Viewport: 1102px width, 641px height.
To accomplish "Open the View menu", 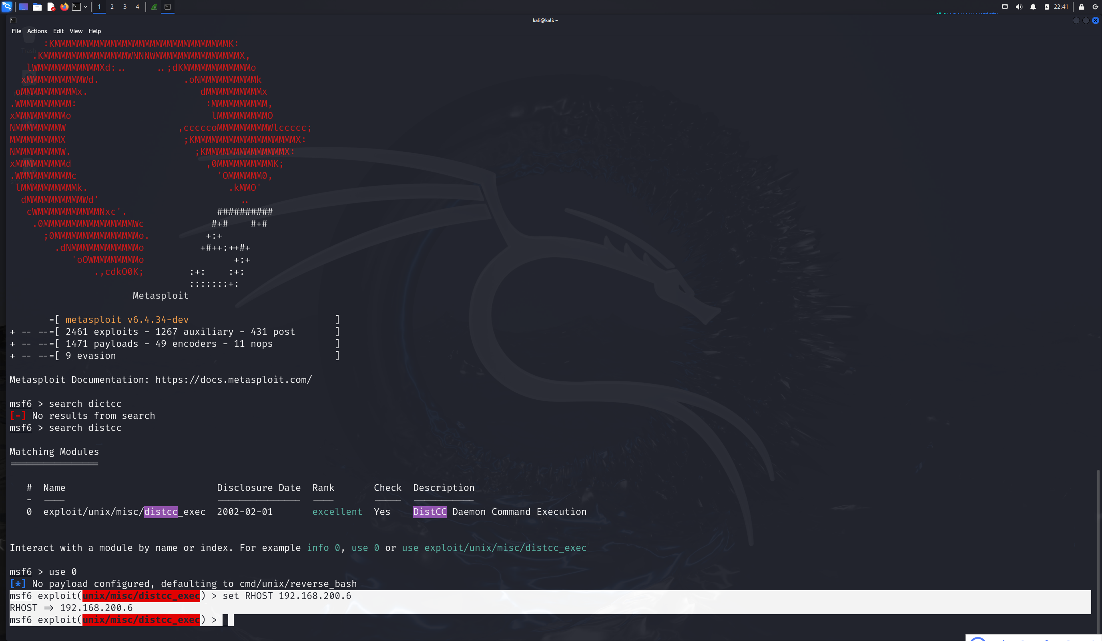I will 76,31.
